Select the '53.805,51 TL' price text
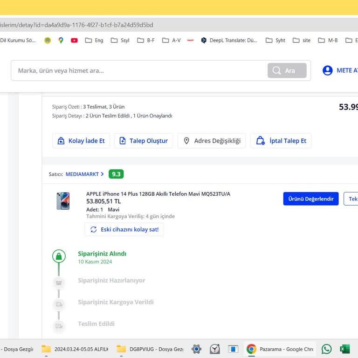Viewport: 358px width, 358px height. (103, 201)
